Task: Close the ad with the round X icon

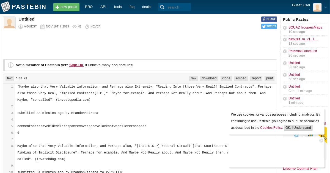Action: (321, 141)
